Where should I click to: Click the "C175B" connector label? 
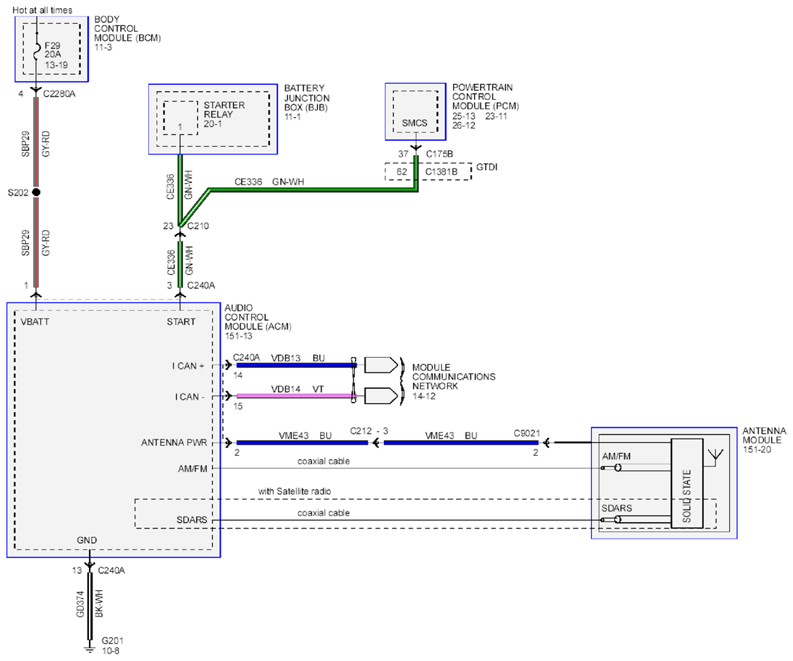pyautogui.click(x=440, y=154)
